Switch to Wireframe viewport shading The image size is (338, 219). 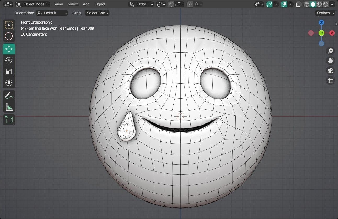(x=307, y=4)
